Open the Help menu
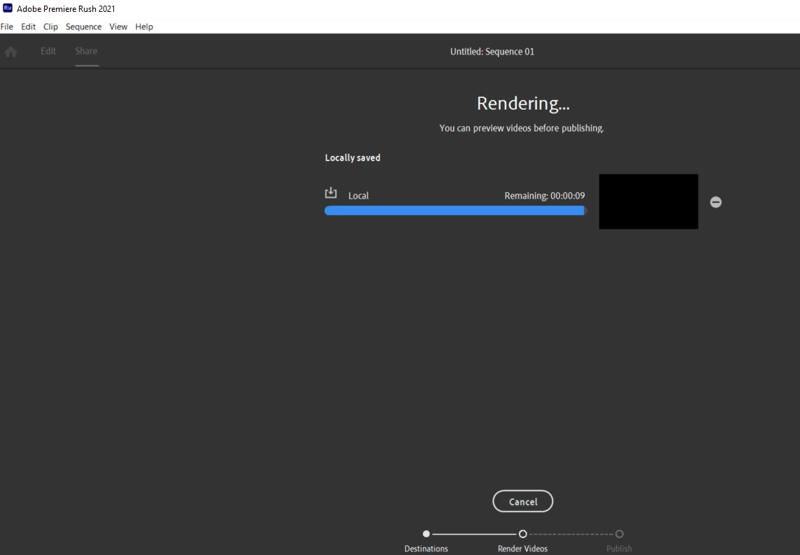The width and height of the screenshot is (800, 555). click(144, 27)
